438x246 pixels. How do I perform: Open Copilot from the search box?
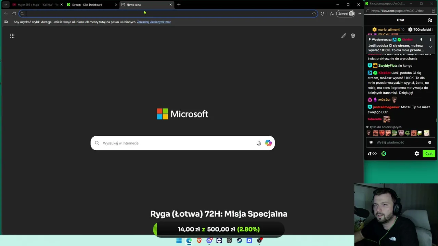(268, 143)
